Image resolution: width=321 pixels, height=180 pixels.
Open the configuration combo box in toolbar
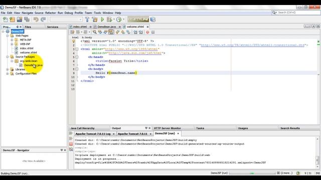point(66,19)
